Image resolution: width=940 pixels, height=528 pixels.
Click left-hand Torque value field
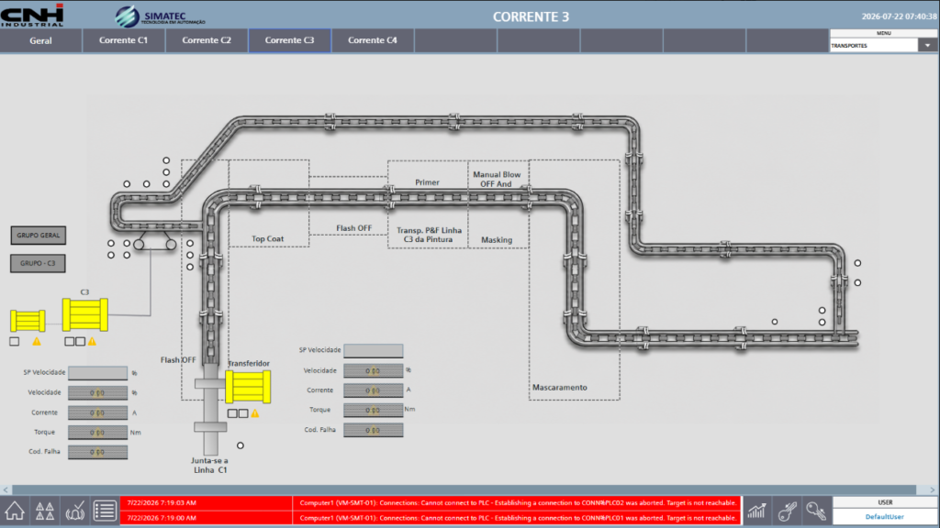[x=97, y=433]
